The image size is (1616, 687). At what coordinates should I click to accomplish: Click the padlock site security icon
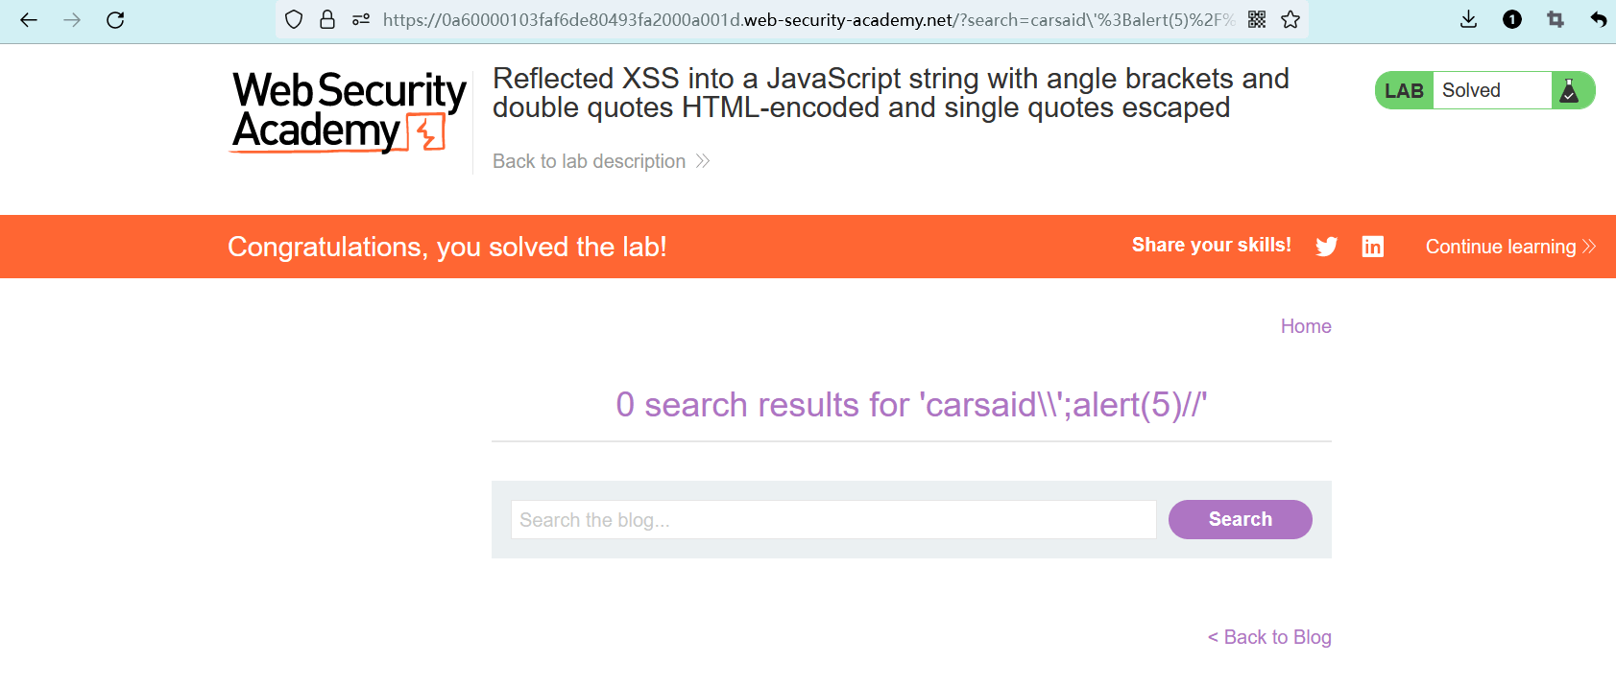(x=327, y=19)
